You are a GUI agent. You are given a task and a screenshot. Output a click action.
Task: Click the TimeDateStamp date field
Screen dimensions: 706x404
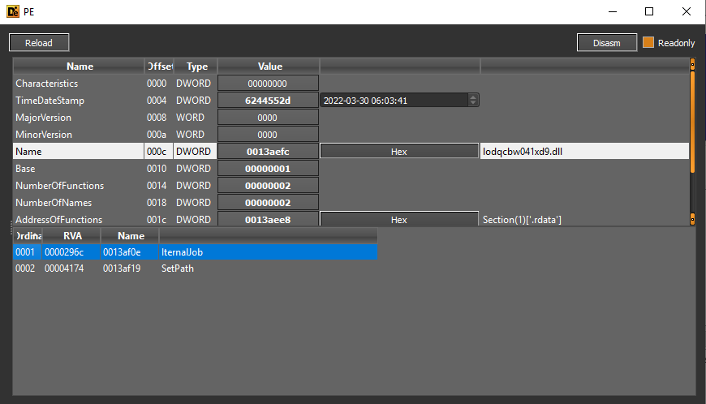pyautogui.click(x=394, y=101)
